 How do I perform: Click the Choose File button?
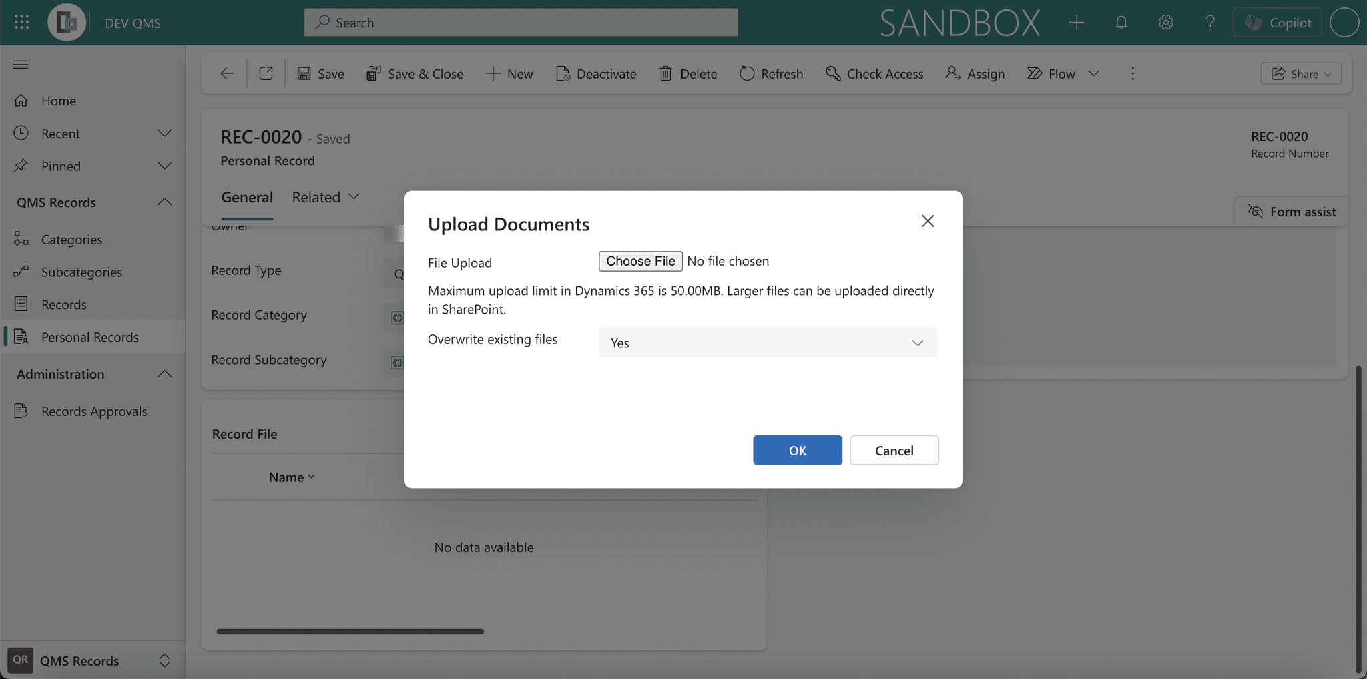[641, 261]
